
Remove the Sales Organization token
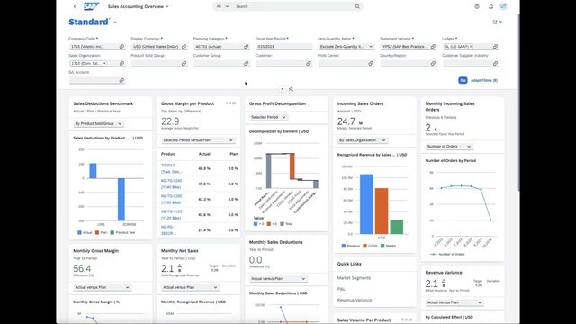coord(104,63)
